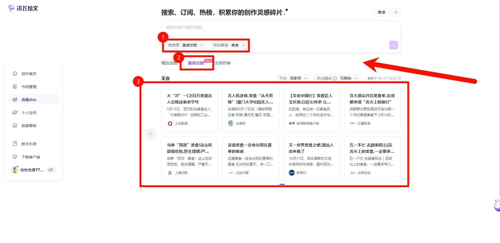Click the 讯飞绘文 logo

23,8
